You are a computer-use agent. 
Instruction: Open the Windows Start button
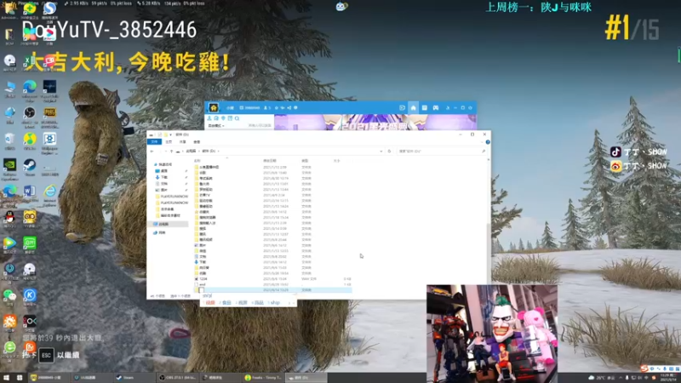click(x=6, y=378)
